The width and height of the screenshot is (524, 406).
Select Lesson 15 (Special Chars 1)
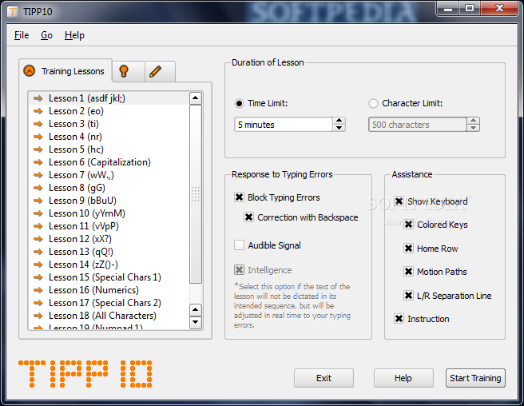[x=109, y=277]
